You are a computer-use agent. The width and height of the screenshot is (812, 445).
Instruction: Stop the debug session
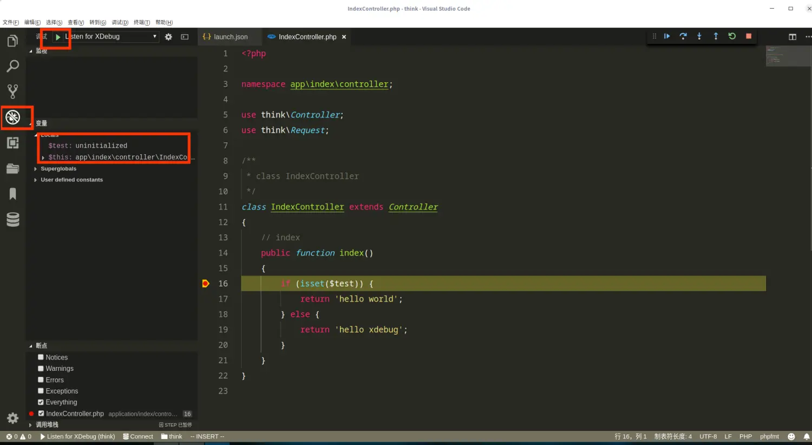(x=749, y=36)
